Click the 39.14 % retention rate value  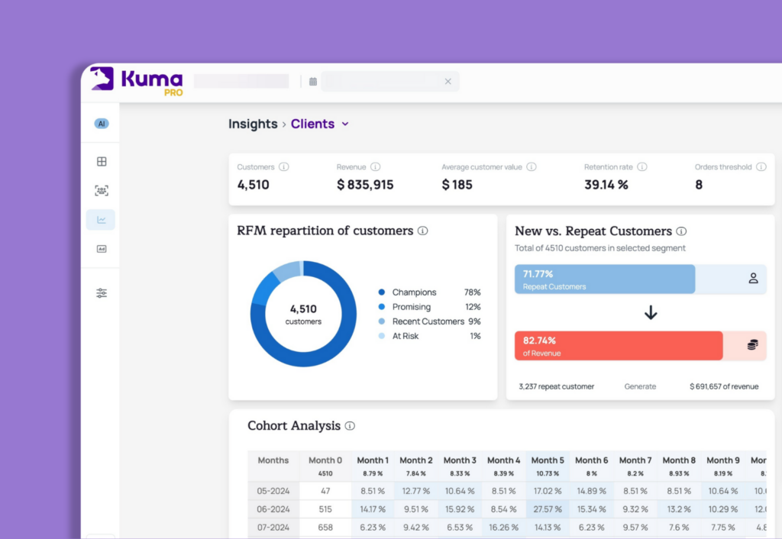tap(606, 185)
